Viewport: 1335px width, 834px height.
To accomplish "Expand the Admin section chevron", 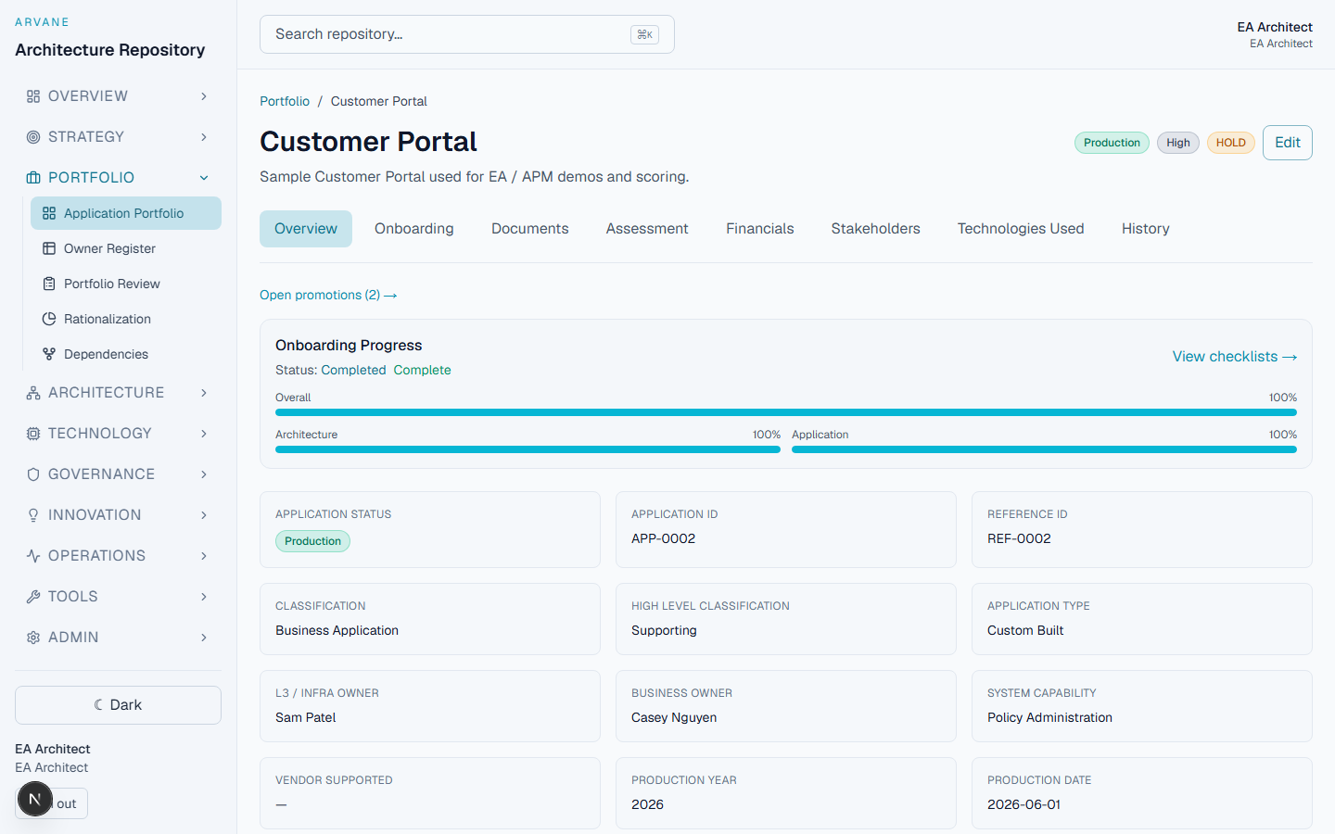I will pyautogui.click(x=204, y=638).
